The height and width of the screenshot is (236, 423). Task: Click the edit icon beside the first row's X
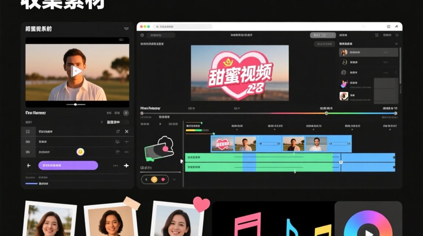[118, 132]
